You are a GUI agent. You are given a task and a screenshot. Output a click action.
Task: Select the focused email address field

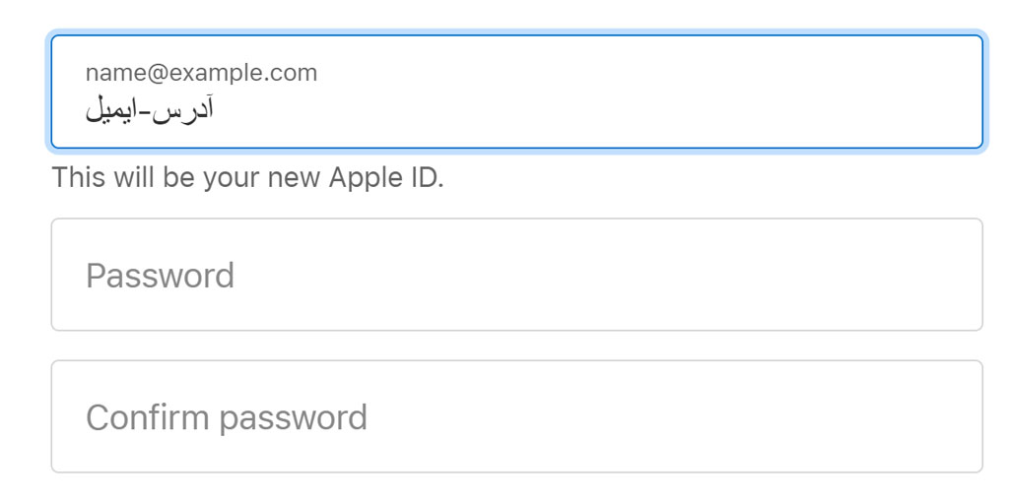pyautogui.click(x=516, y=92)
